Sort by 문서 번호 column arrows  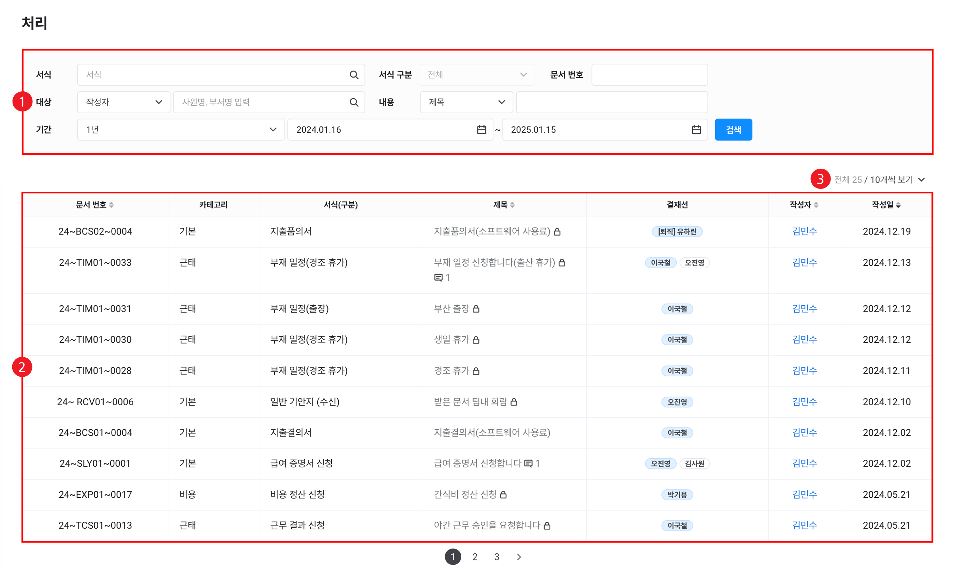pyautogui.click(x=111, y=205)
